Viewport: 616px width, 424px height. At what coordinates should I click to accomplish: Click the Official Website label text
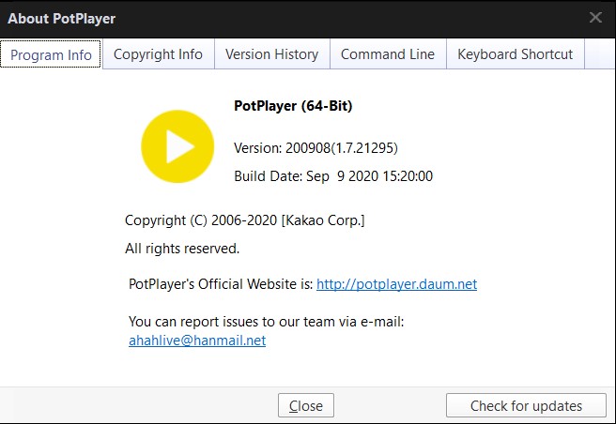(221, 284)
